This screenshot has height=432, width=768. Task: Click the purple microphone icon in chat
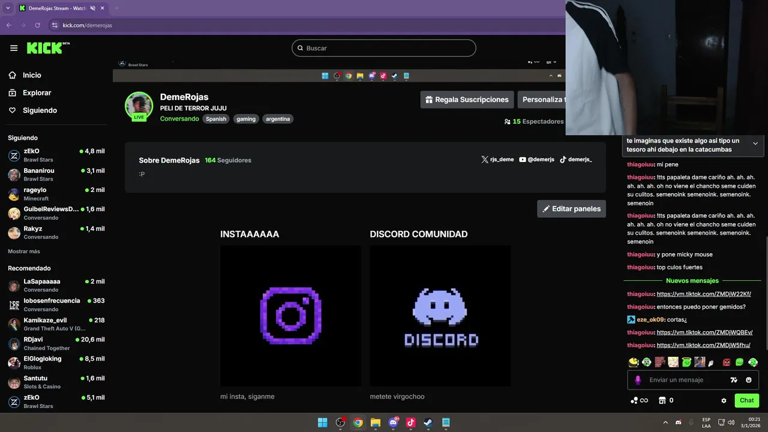point(638,380)
